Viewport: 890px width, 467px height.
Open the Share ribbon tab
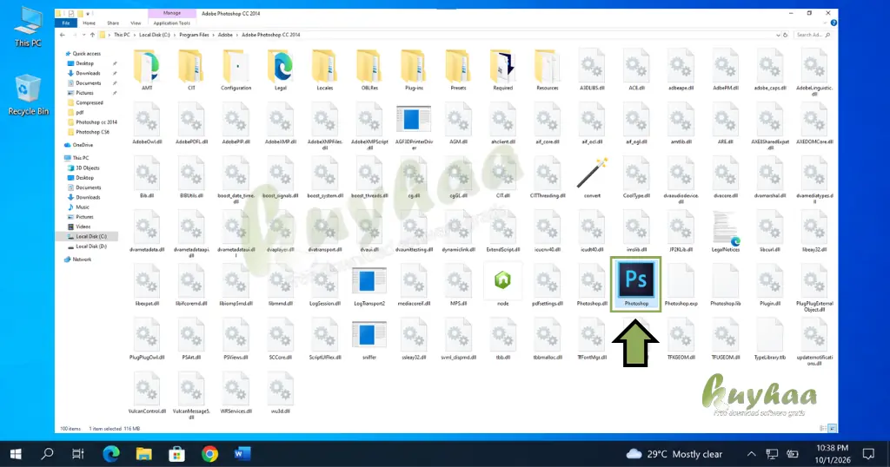point(113,23)
